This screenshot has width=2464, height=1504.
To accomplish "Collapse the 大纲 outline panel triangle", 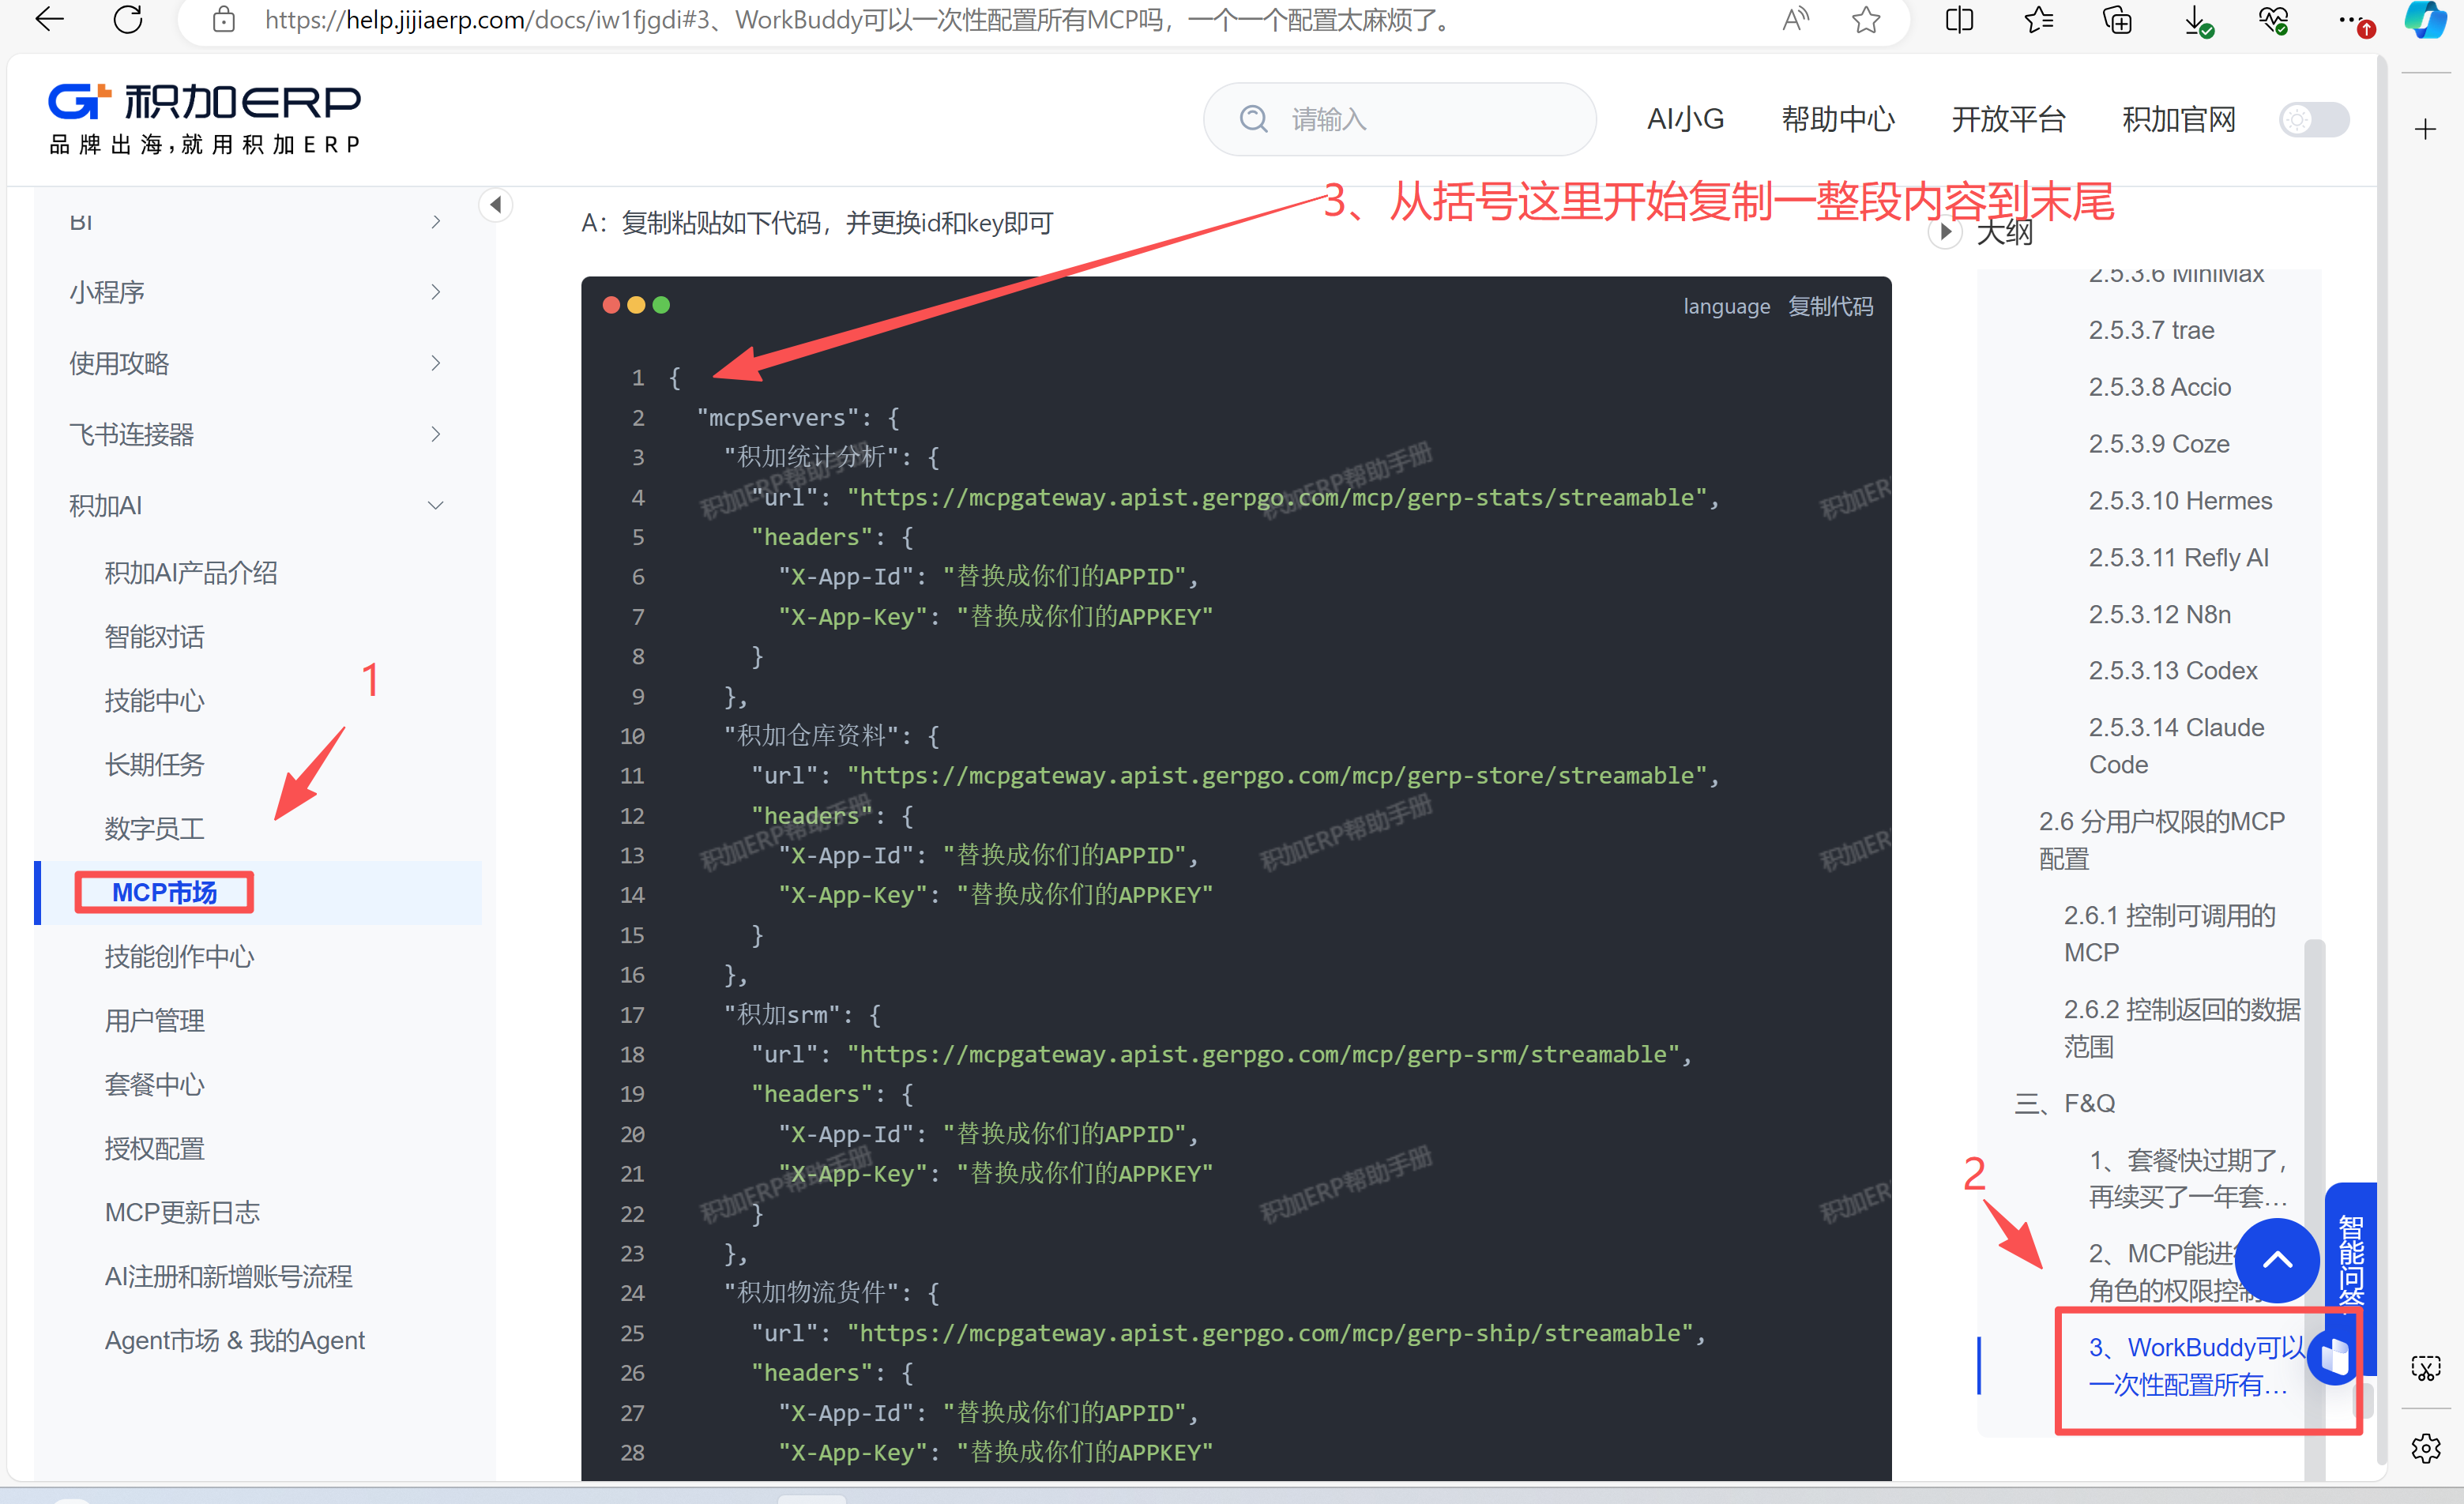I will pos(1945,232).
